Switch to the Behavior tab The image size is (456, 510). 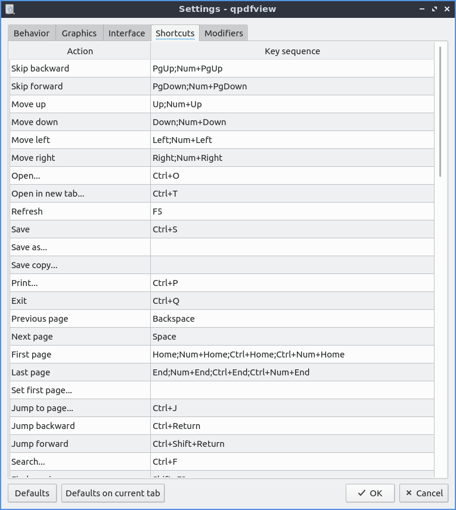coord(32,33)
